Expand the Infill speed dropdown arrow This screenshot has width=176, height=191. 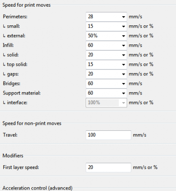[124, 45]
